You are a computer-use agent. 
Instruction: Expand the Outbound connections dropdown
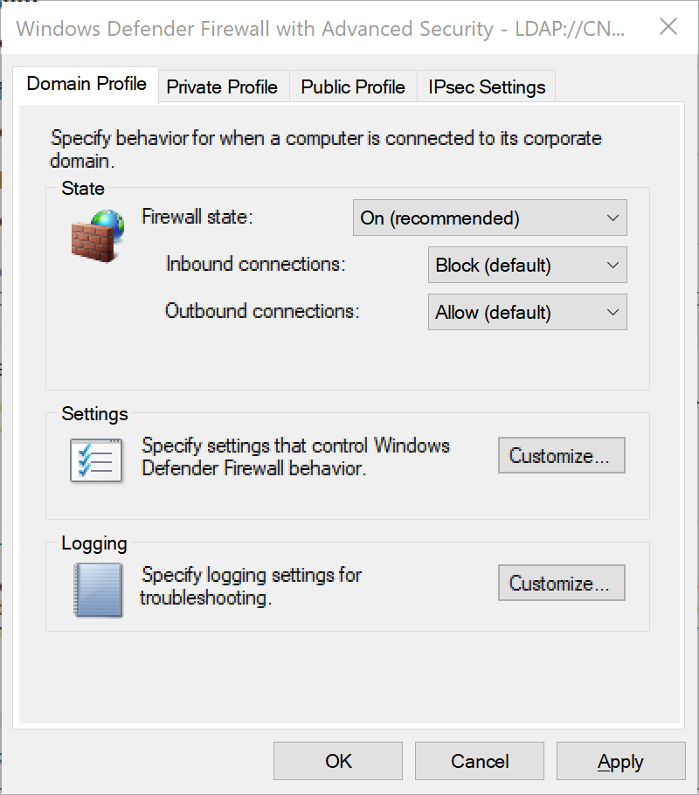coord(528,313)
